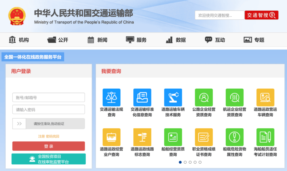
Task: Click the red 登录 button
Action: 49,146
